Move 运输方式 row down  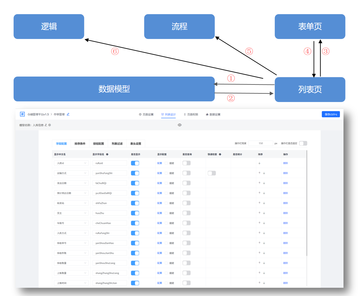click(x=264, y=173)
